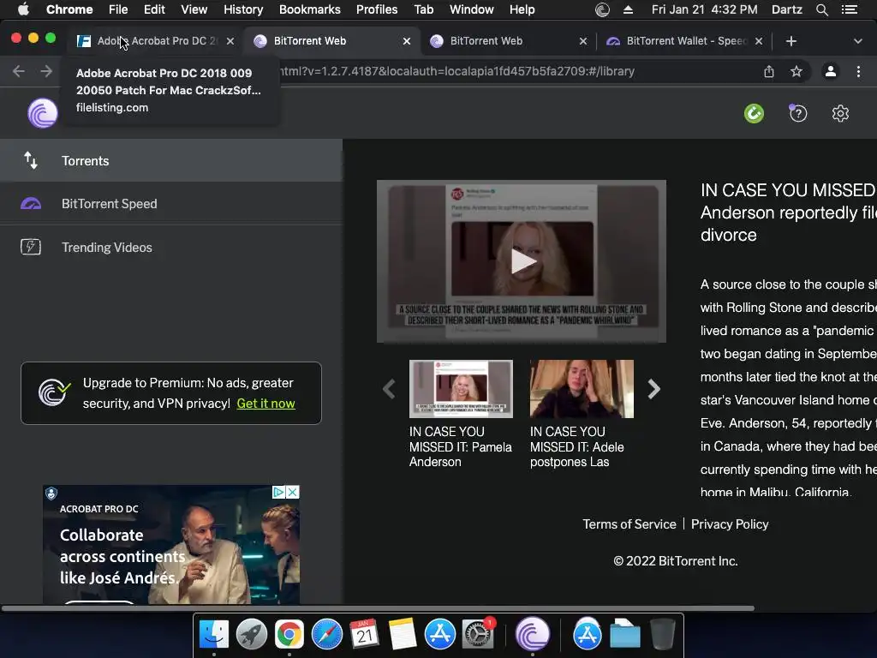Open the Terms of Service link
The image size is (877, 658).
coord(629,524)
